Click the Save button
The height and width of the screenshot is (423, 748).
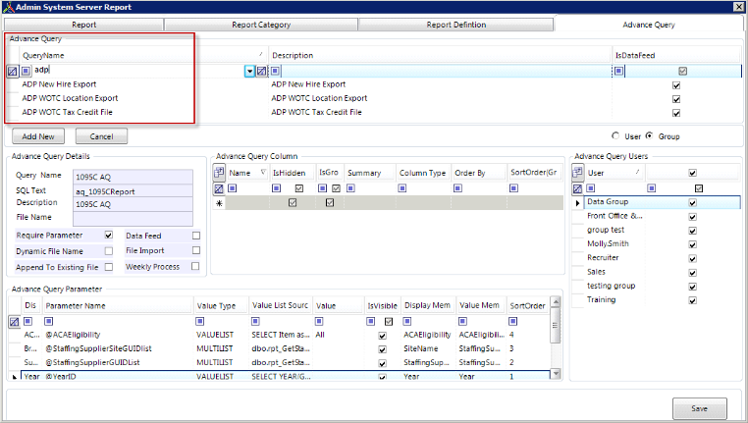tap(699, 408)
